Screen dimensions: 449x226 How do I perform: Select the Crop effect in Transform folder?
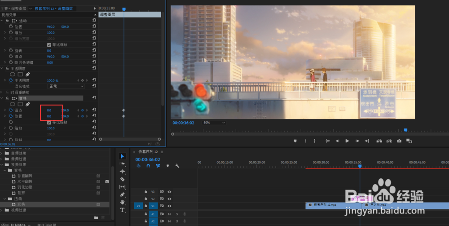click(21, 193)
